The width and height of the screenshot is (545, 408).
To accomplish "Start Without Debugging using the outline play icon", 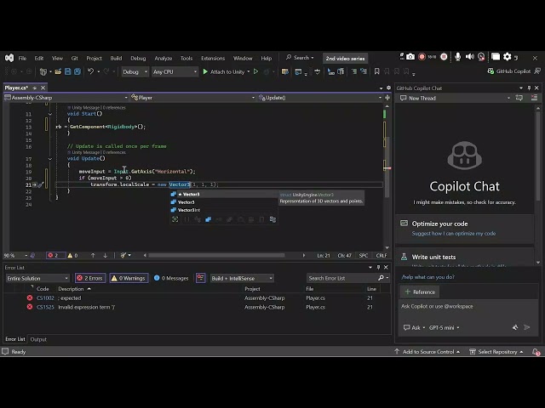I will 255,71.
